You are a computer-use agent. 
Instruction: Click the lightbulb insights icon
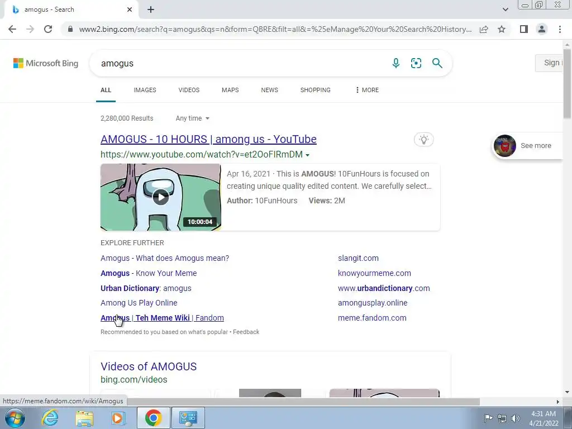(423, 139)
